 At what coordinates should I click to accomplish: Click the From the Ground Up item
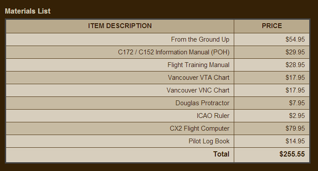pos(200,39)
